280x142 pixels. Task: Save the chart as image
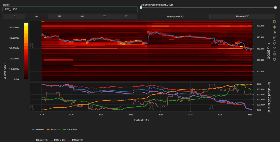(275, 49)
